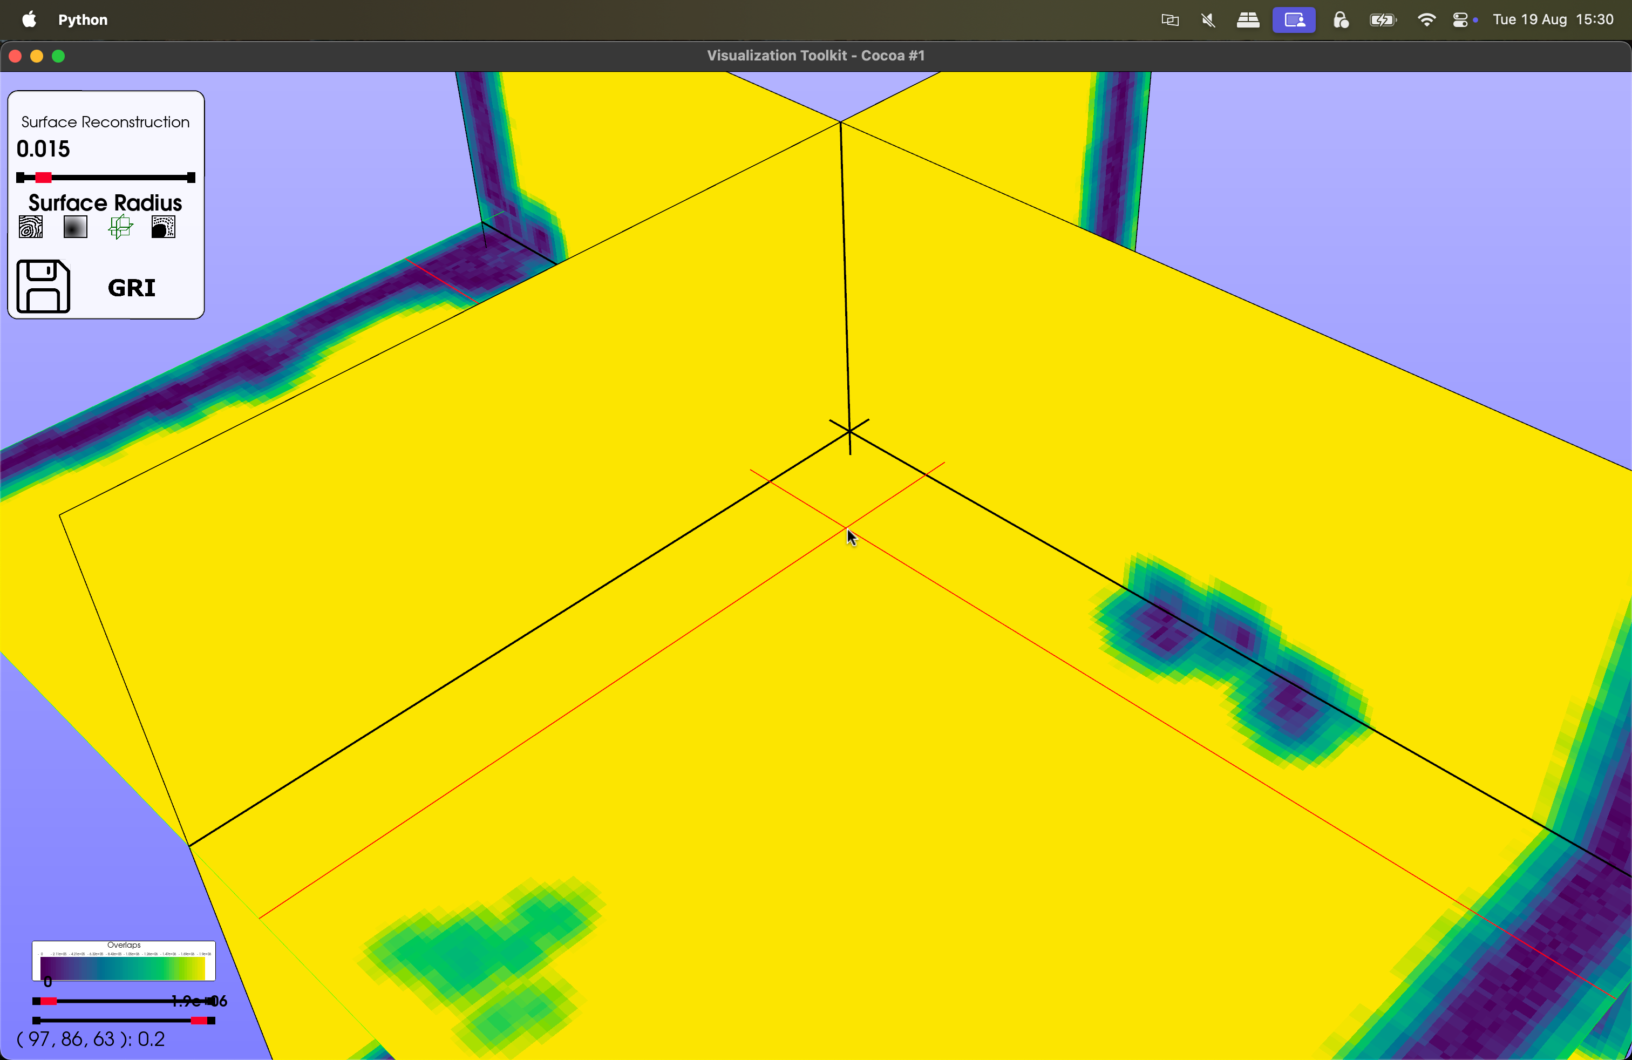Click the Surface Radius slider red handle

[x=43, y=178]
